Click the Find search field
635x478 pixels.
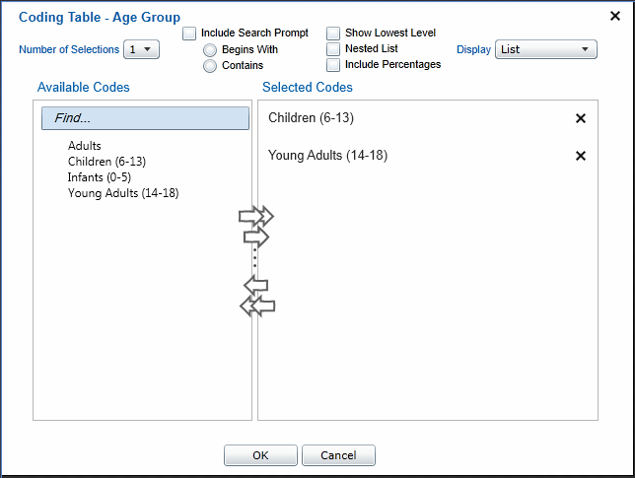click(145, 118)
